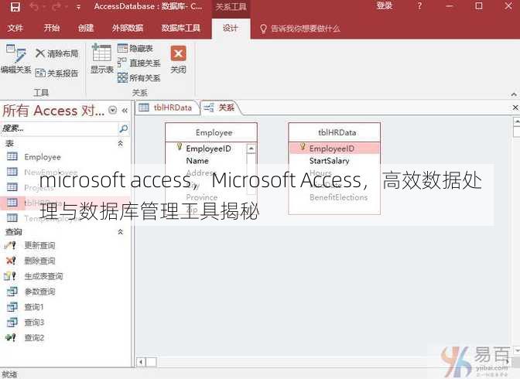Switch to the tblHRData document tab
This screenshot has width=520, height=379.
167,108
